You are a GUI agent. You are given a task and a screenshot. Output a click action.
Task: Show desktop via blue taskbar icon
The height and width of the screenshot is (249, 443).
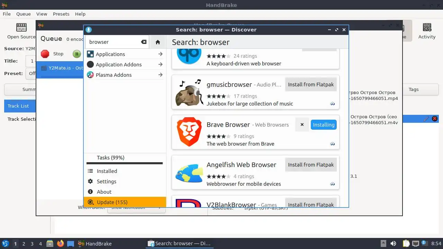(x=71, y=243)
